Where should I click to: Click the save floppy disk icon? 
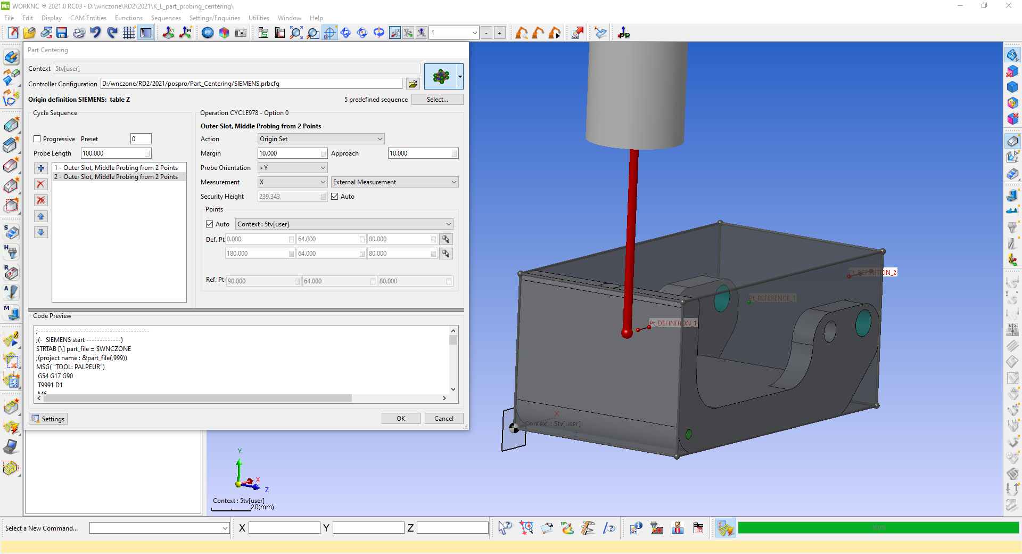(62, 33)
